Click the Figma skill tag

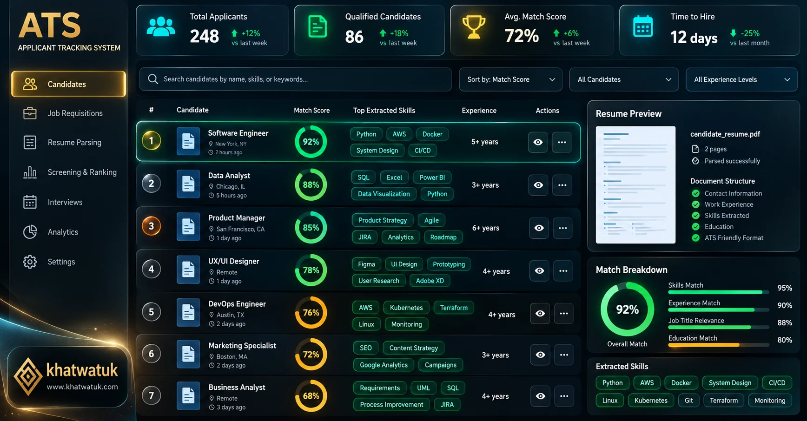pos(366,264)
